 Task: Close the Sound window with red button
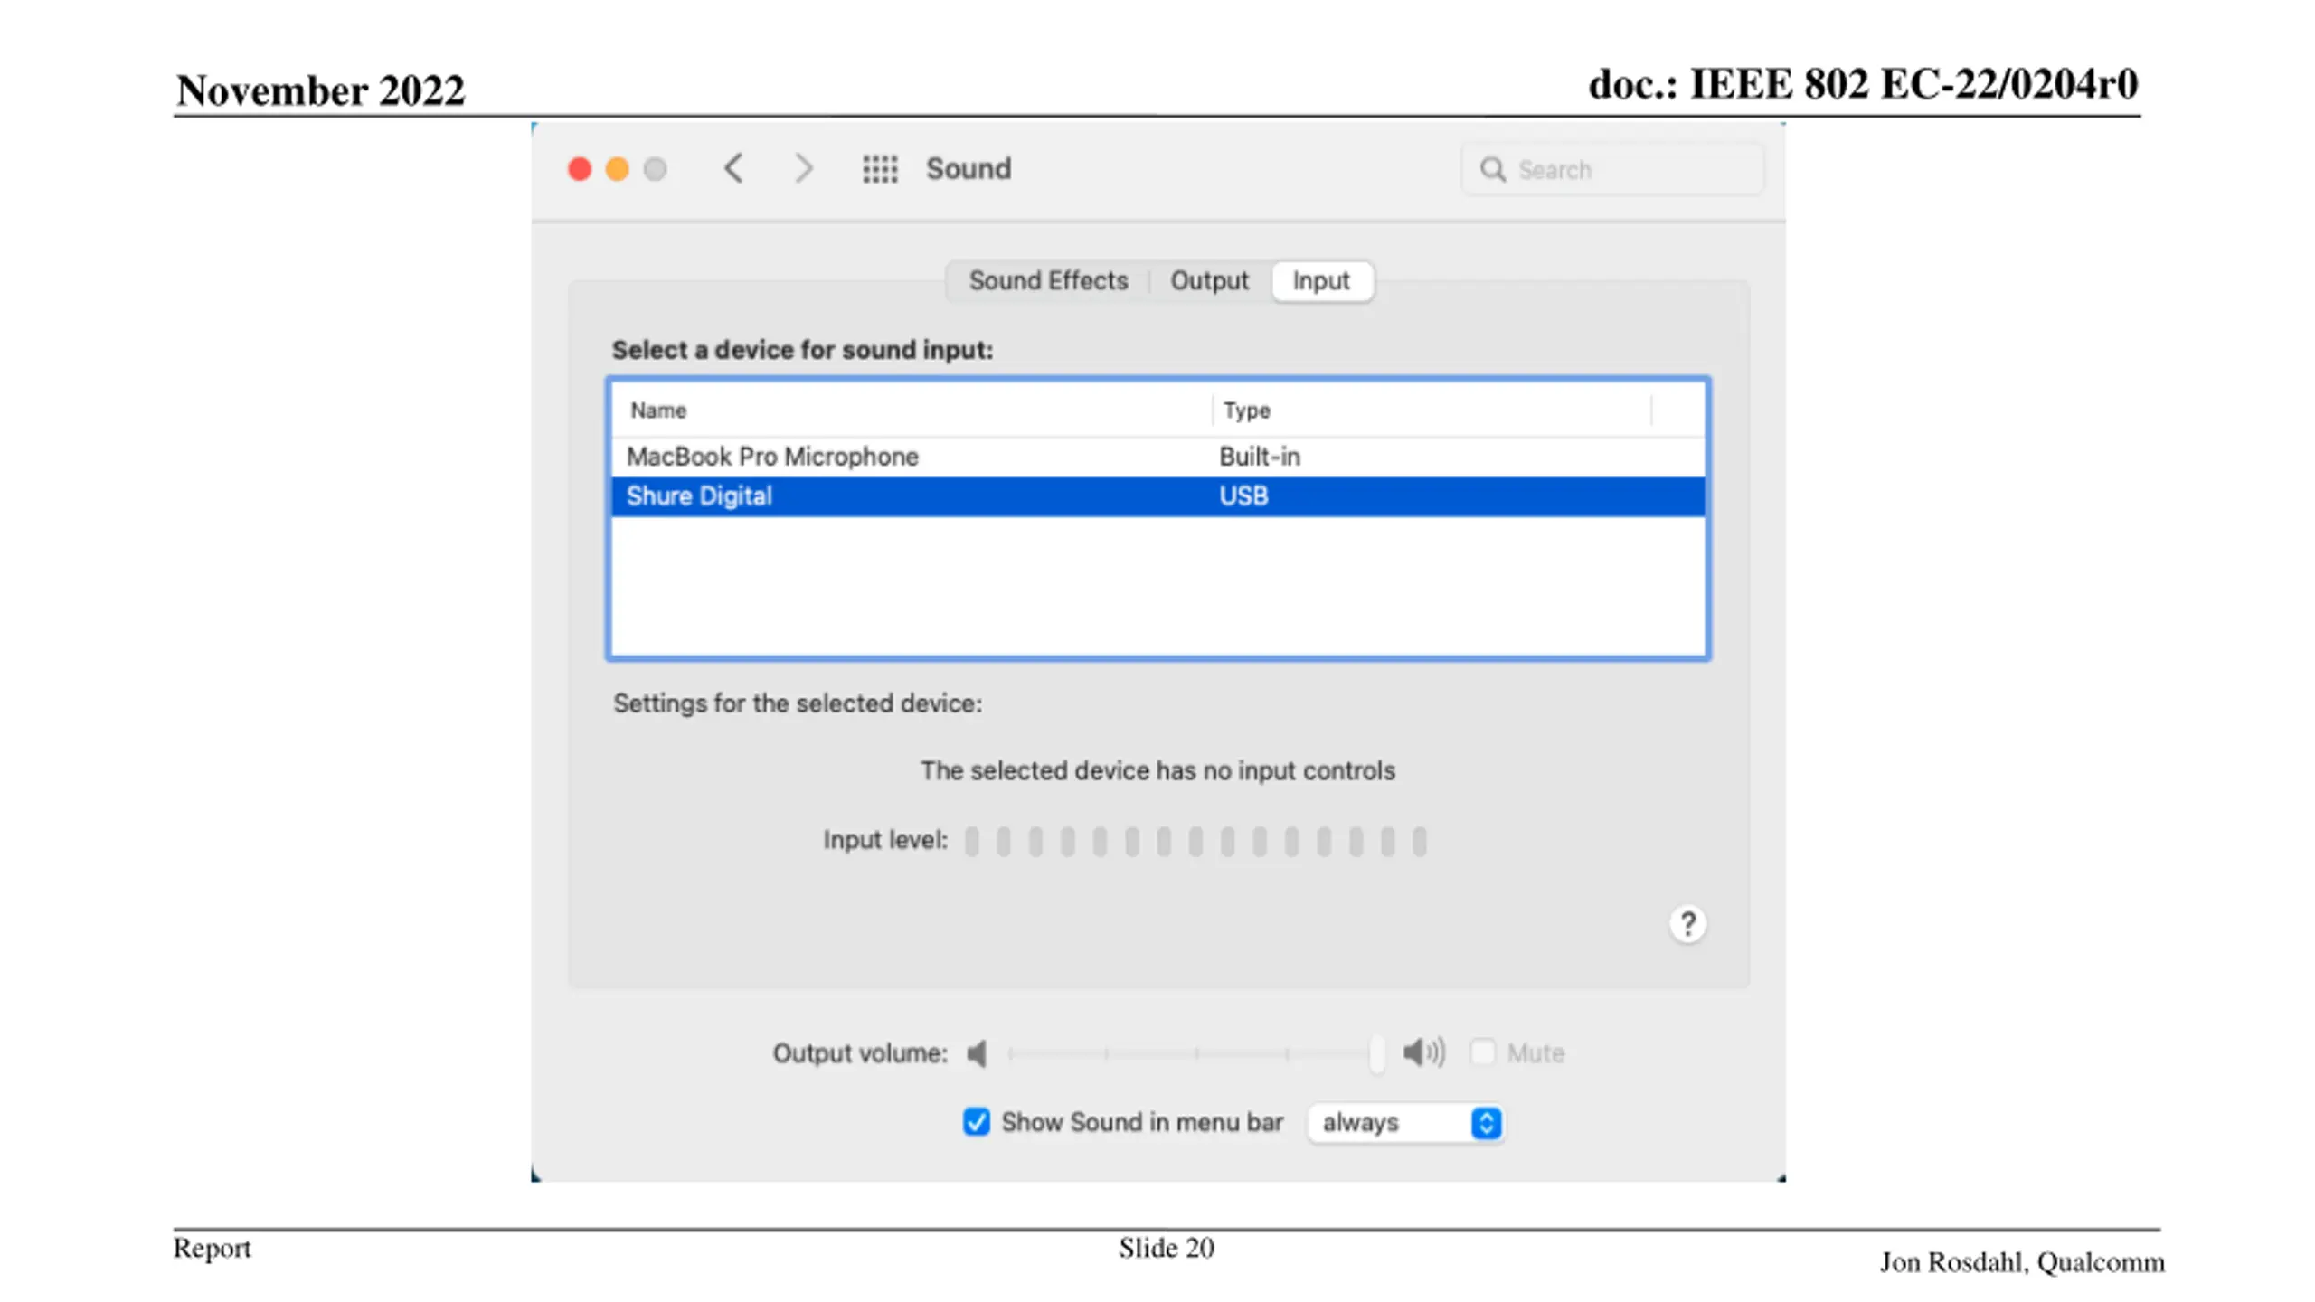(x=580, y=169)
